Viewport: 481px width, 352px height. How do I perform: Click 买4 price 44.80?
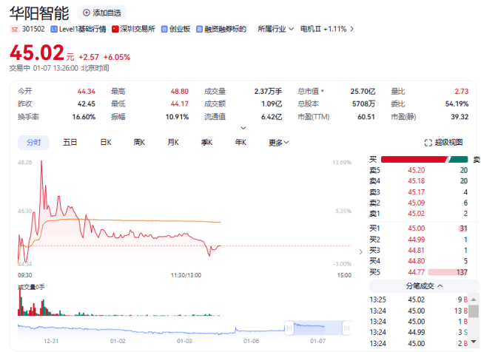(417, 261)
